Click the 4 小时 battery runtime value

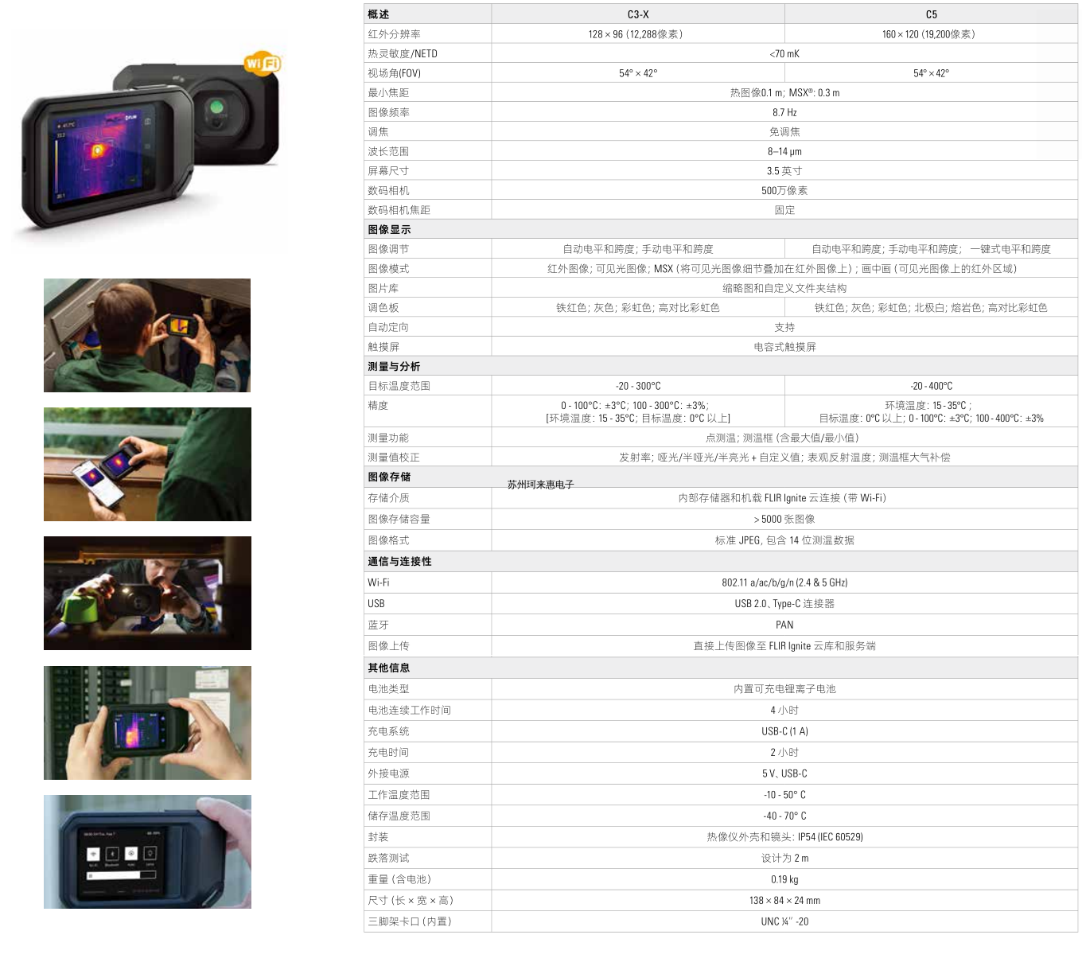[784, 710]
